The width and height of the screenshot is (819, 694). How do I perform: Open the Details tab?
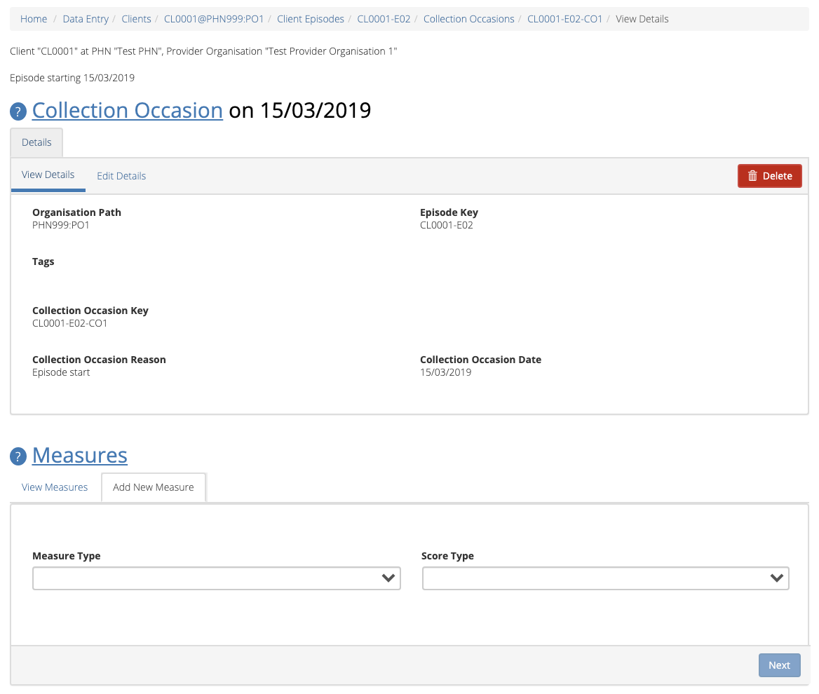click(x=36, y=142)
